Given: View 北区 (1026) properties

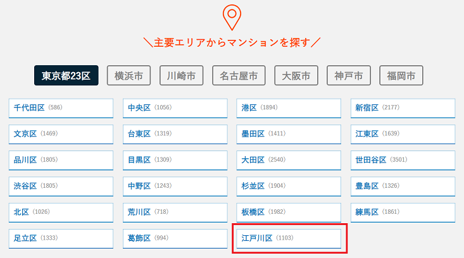Looking at the screenshot, I should tap(61, 212).
